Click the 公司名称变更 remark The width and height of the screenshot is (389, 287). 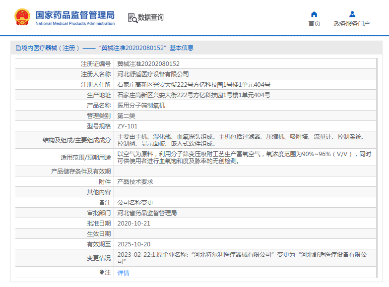135,202
